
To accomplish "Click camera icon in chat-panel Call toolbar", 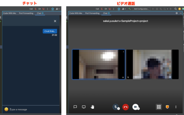I will (x=39, y=9).
